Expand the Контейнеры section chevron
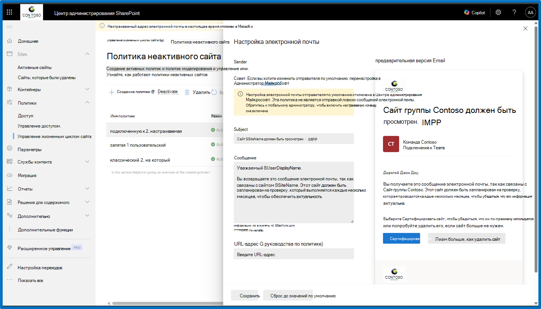The height and width of the screenshot is (309, 541). 87,89
